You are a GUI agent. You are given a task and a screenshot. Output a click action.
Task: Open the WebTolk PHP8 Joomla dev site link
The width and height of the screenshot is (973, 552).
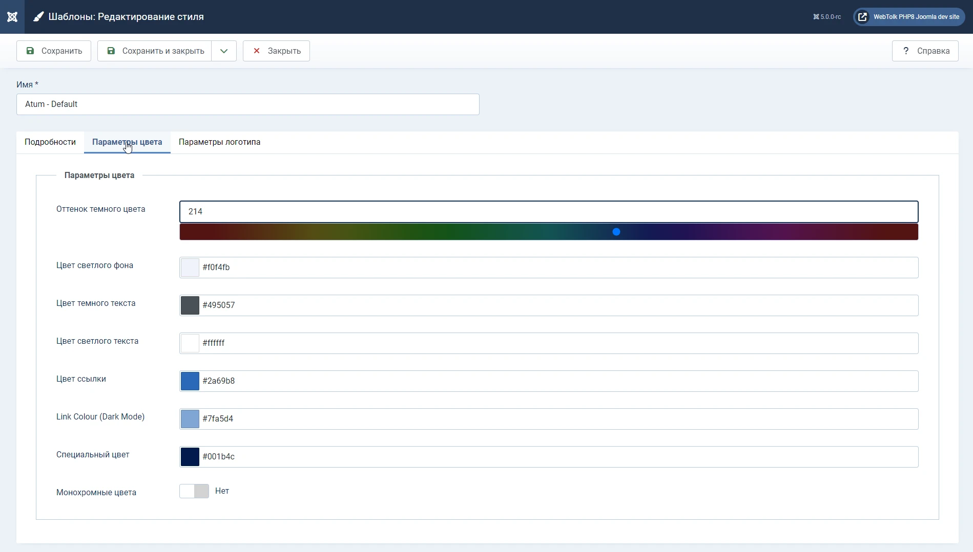click(x=916, y=16)
